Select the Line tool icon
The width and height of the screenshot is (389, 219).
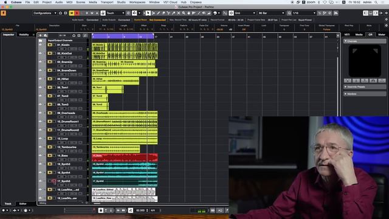(199, 13)
